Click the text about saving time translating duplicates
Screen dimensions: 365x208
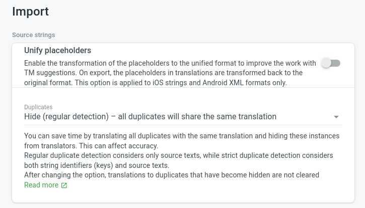181,136
